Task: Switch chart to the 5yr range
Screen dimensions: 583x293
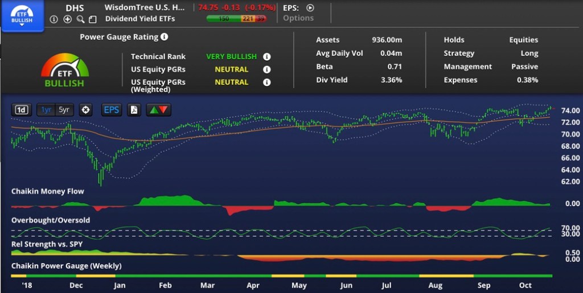Action: click(64, 110)
